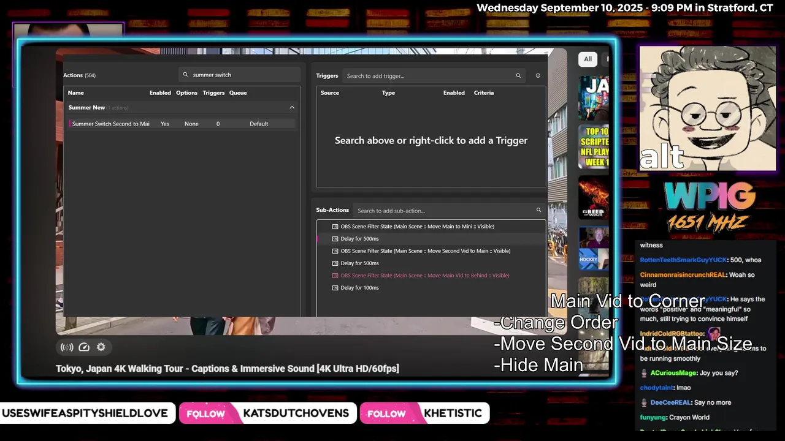This screenshot has height=441, width=785.
Task: Click the Queue column header in Actions
Action: [238, 93]
